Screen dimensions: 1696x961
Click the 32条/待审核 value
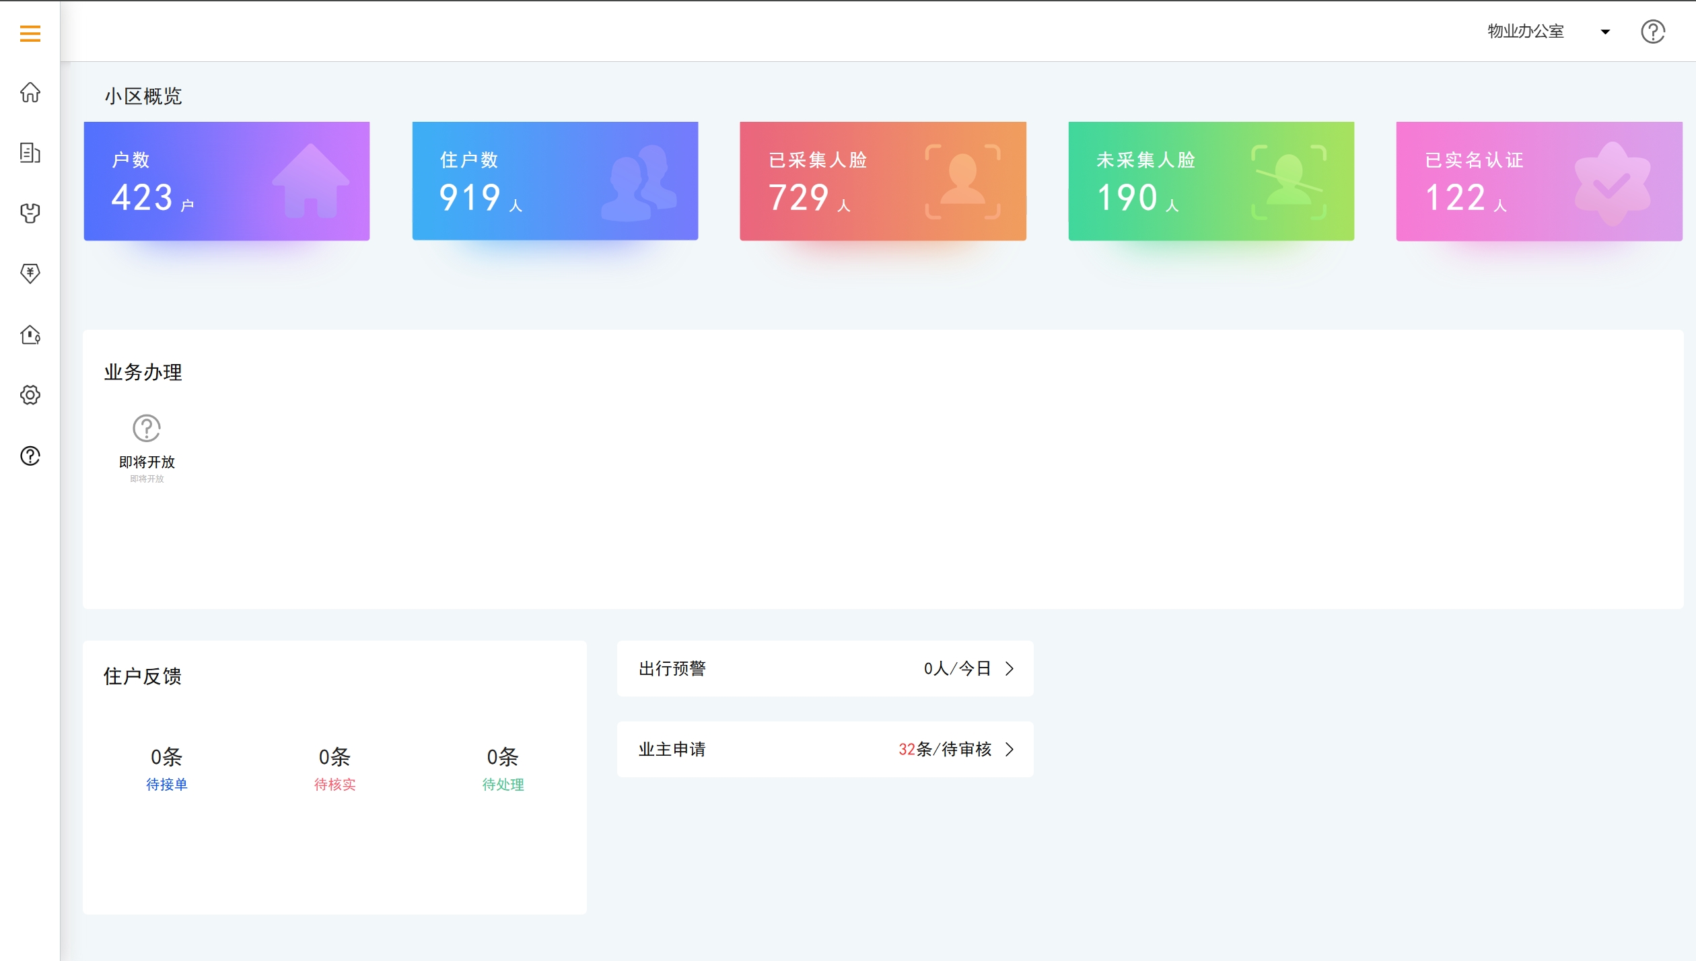click(x=945, y=749)
